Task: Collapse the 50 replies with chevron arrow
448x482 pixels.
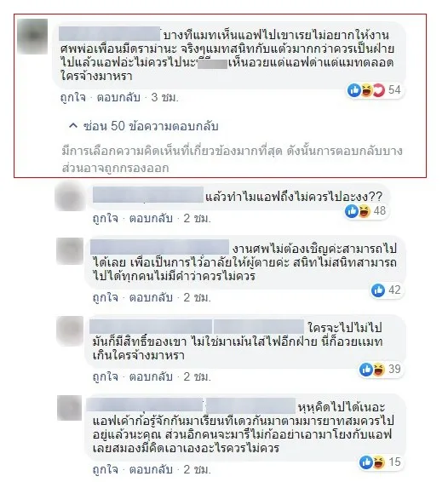Action: [x=73, y=126]
